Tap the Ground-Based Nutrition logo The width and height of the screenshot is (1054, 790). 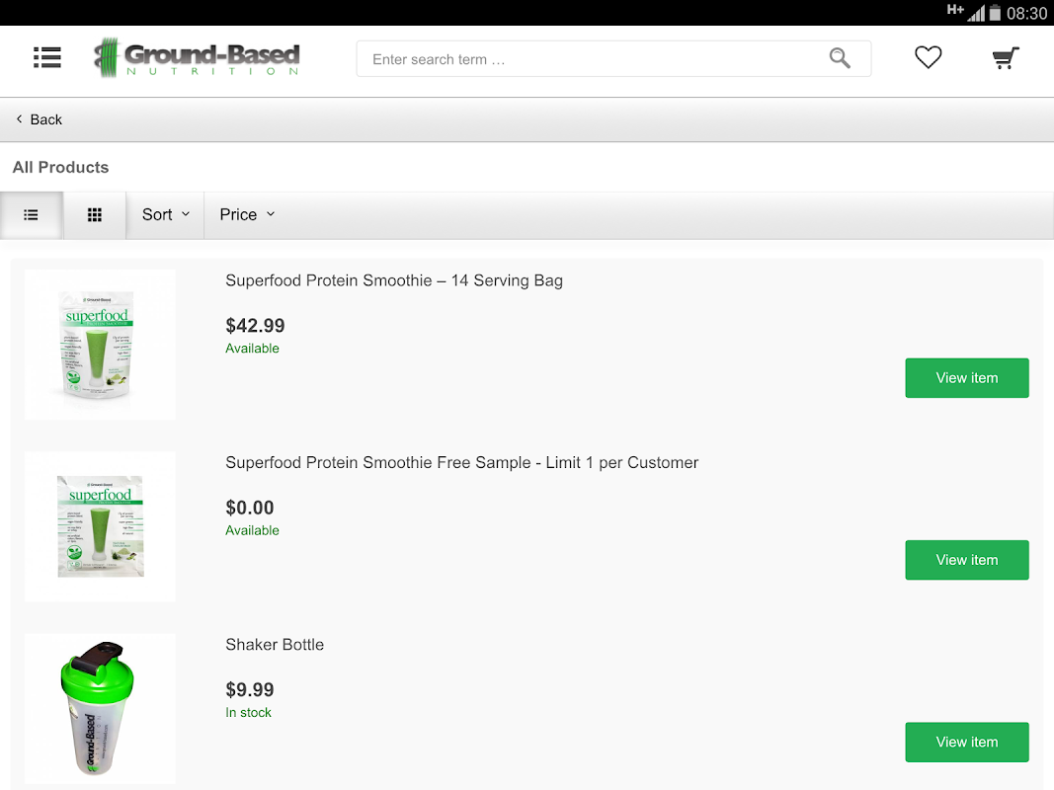coord(197,58)
